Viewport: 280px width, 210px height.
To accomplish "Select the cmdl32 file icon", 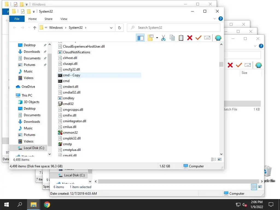I will point(60,104).
